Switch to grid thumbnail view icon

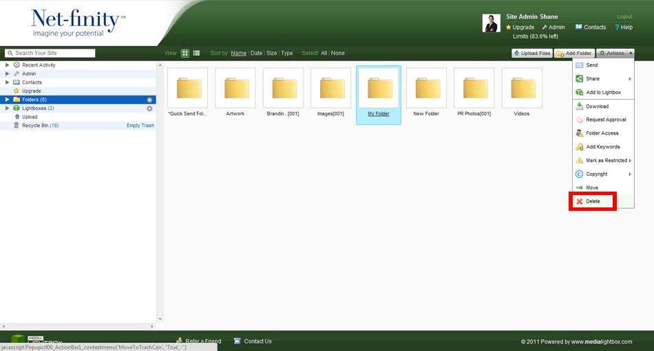tap(185, 53)
